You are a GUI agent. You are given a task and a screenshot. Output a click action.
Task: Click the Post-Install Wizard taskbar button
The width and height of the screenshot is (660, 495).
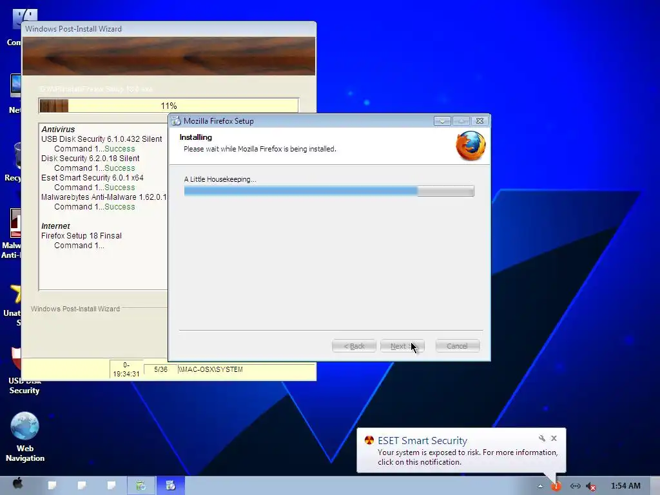(141, 486)
